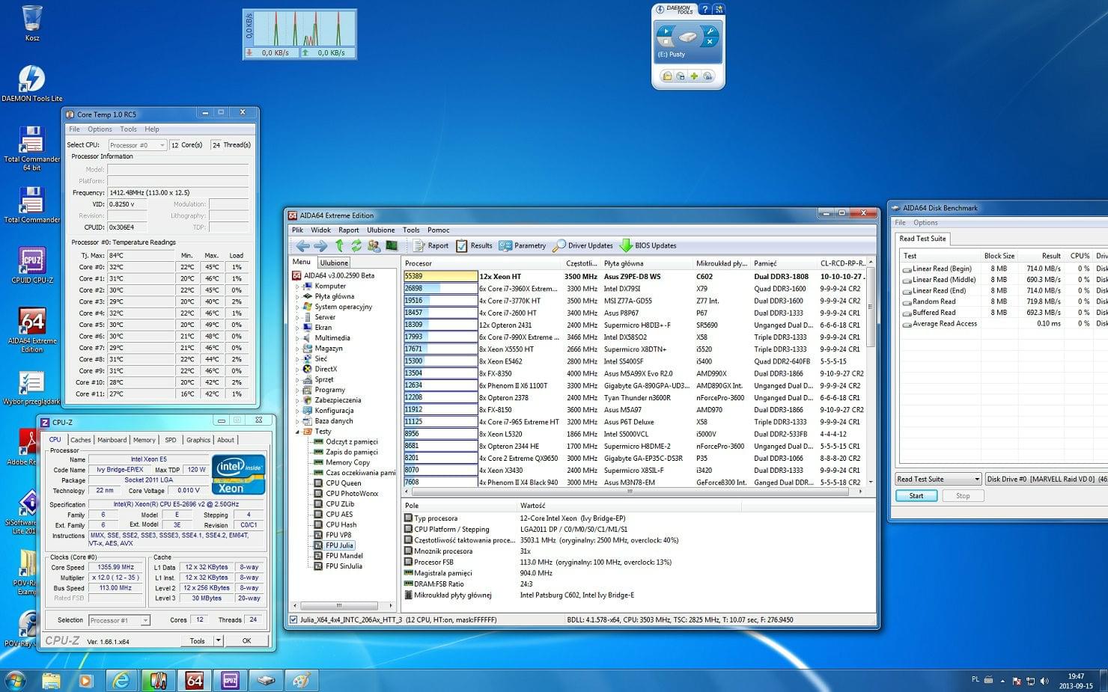Click DAEMON Tools gadget X remove button

pyautogui.click(x=710, y=43)
